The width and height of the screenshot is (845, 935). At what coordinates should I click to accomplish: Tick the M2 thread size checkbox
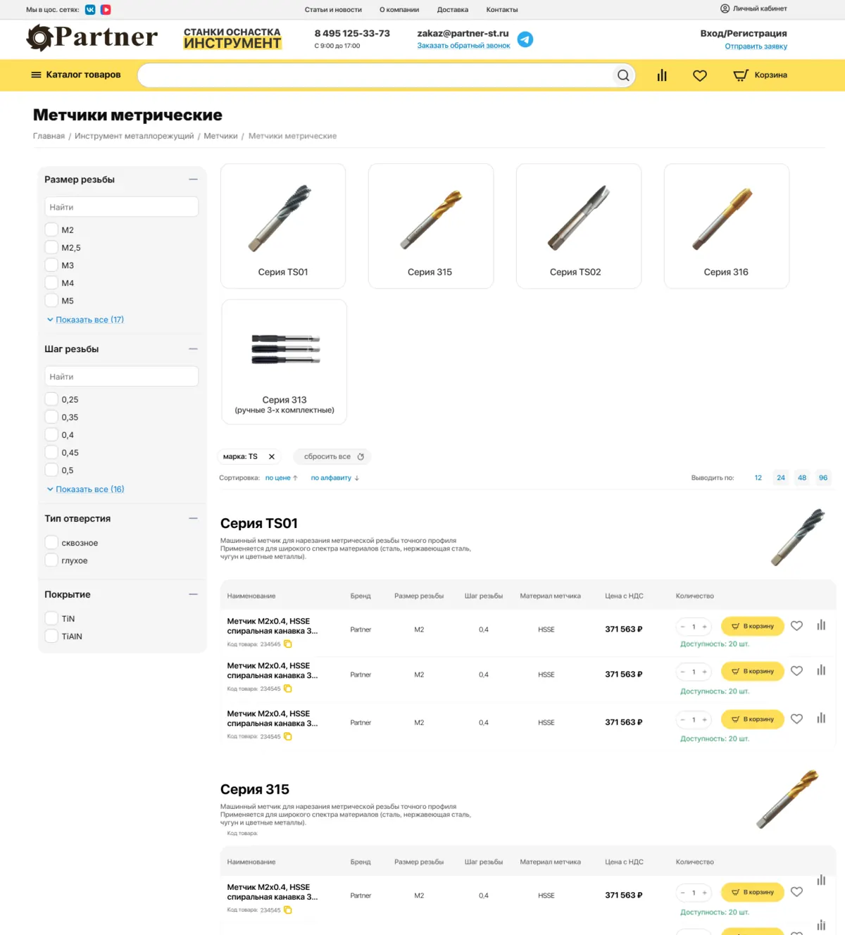click(51, 230)
